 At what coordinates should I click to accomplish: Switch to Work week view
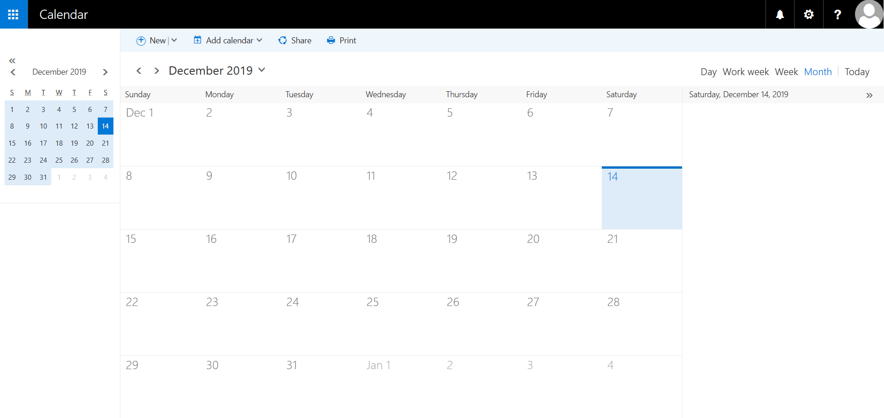tap(746, 72)
